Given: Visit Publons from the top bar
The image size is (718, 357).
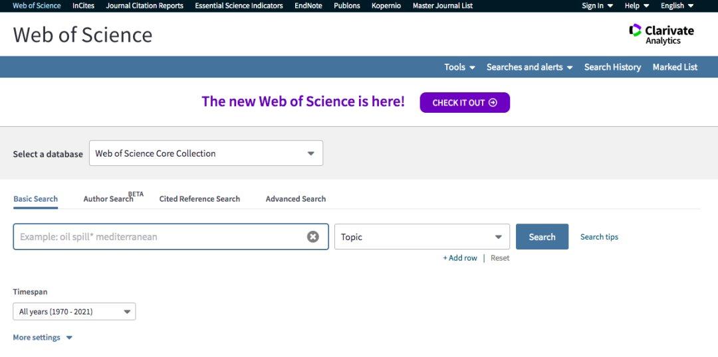Looking at the screenshot, I should [x=346, y=6].
